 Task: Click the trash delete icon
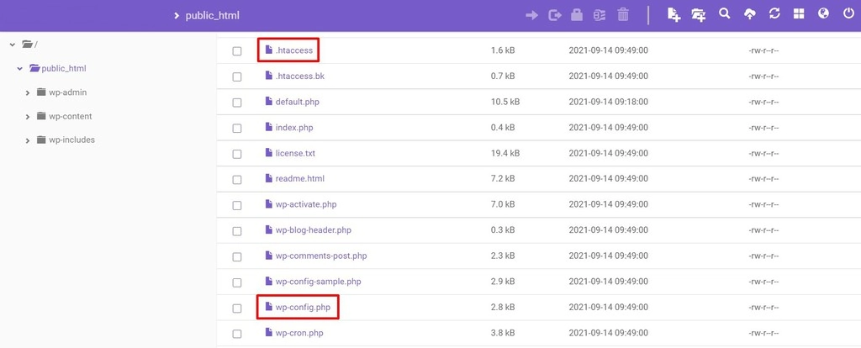point(623,15)
